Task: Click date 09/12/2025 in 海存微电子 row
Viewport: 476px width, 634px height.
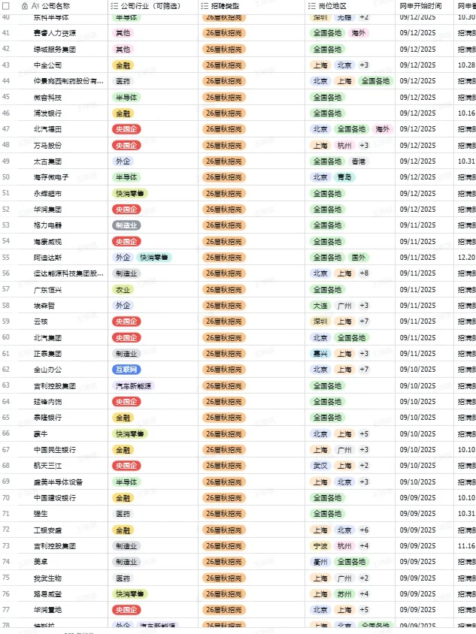Action: tap(417, 177)
